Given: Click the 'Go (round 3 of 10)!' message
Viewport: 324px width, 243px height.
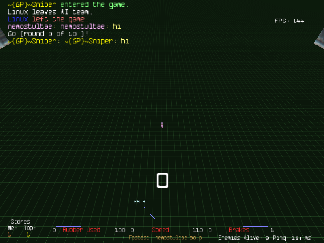Looking at the screenshot, I should 48,34.
